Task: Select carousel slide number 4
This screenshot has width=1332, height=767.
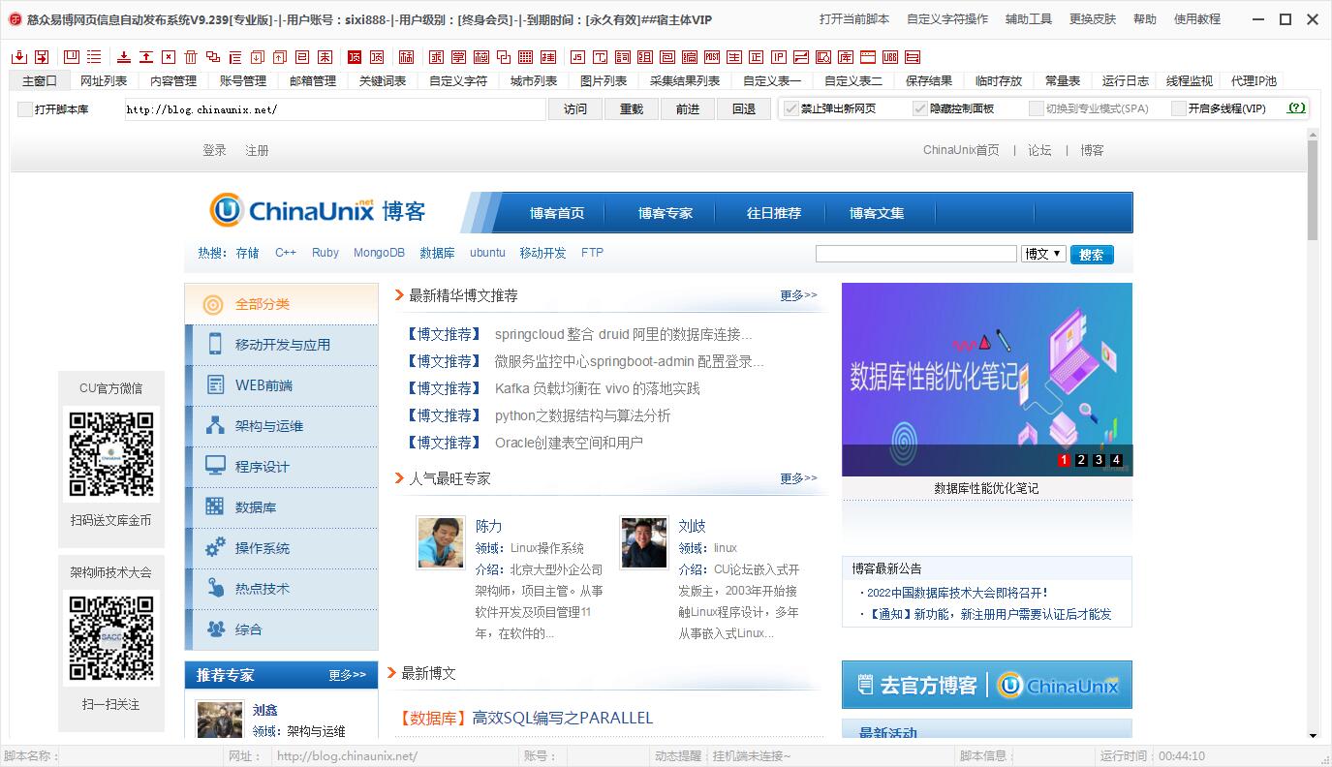Action: [x=1116, y=460]
